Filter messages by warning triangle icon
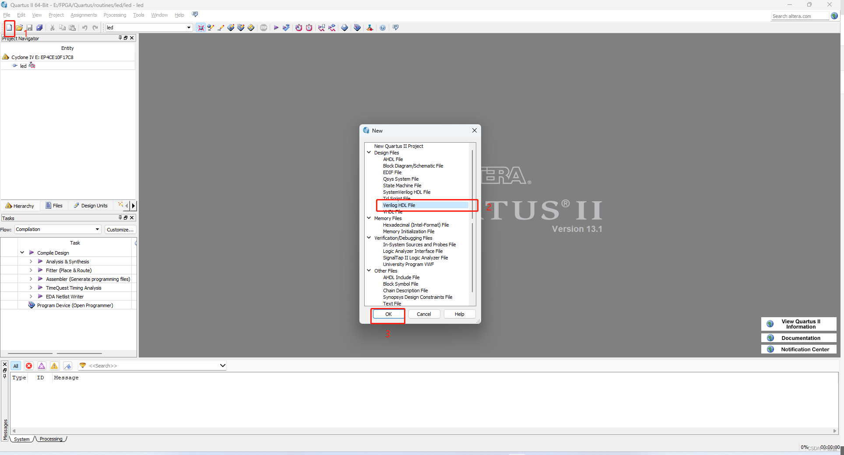844x455 pixels. tap(54, 366)
